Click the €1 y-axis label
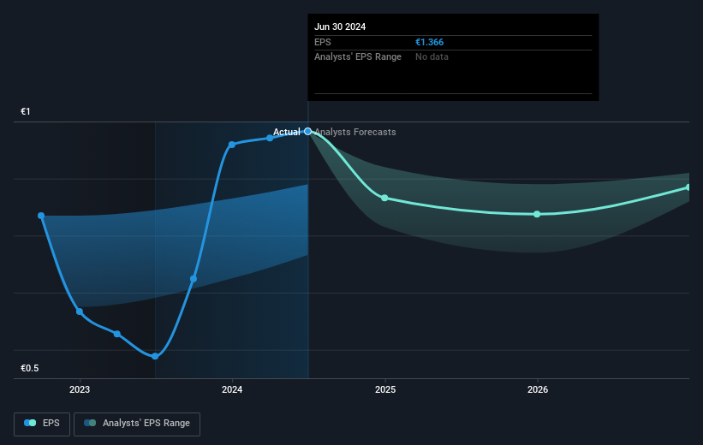 pyautogui.click(x=26, y=111)
